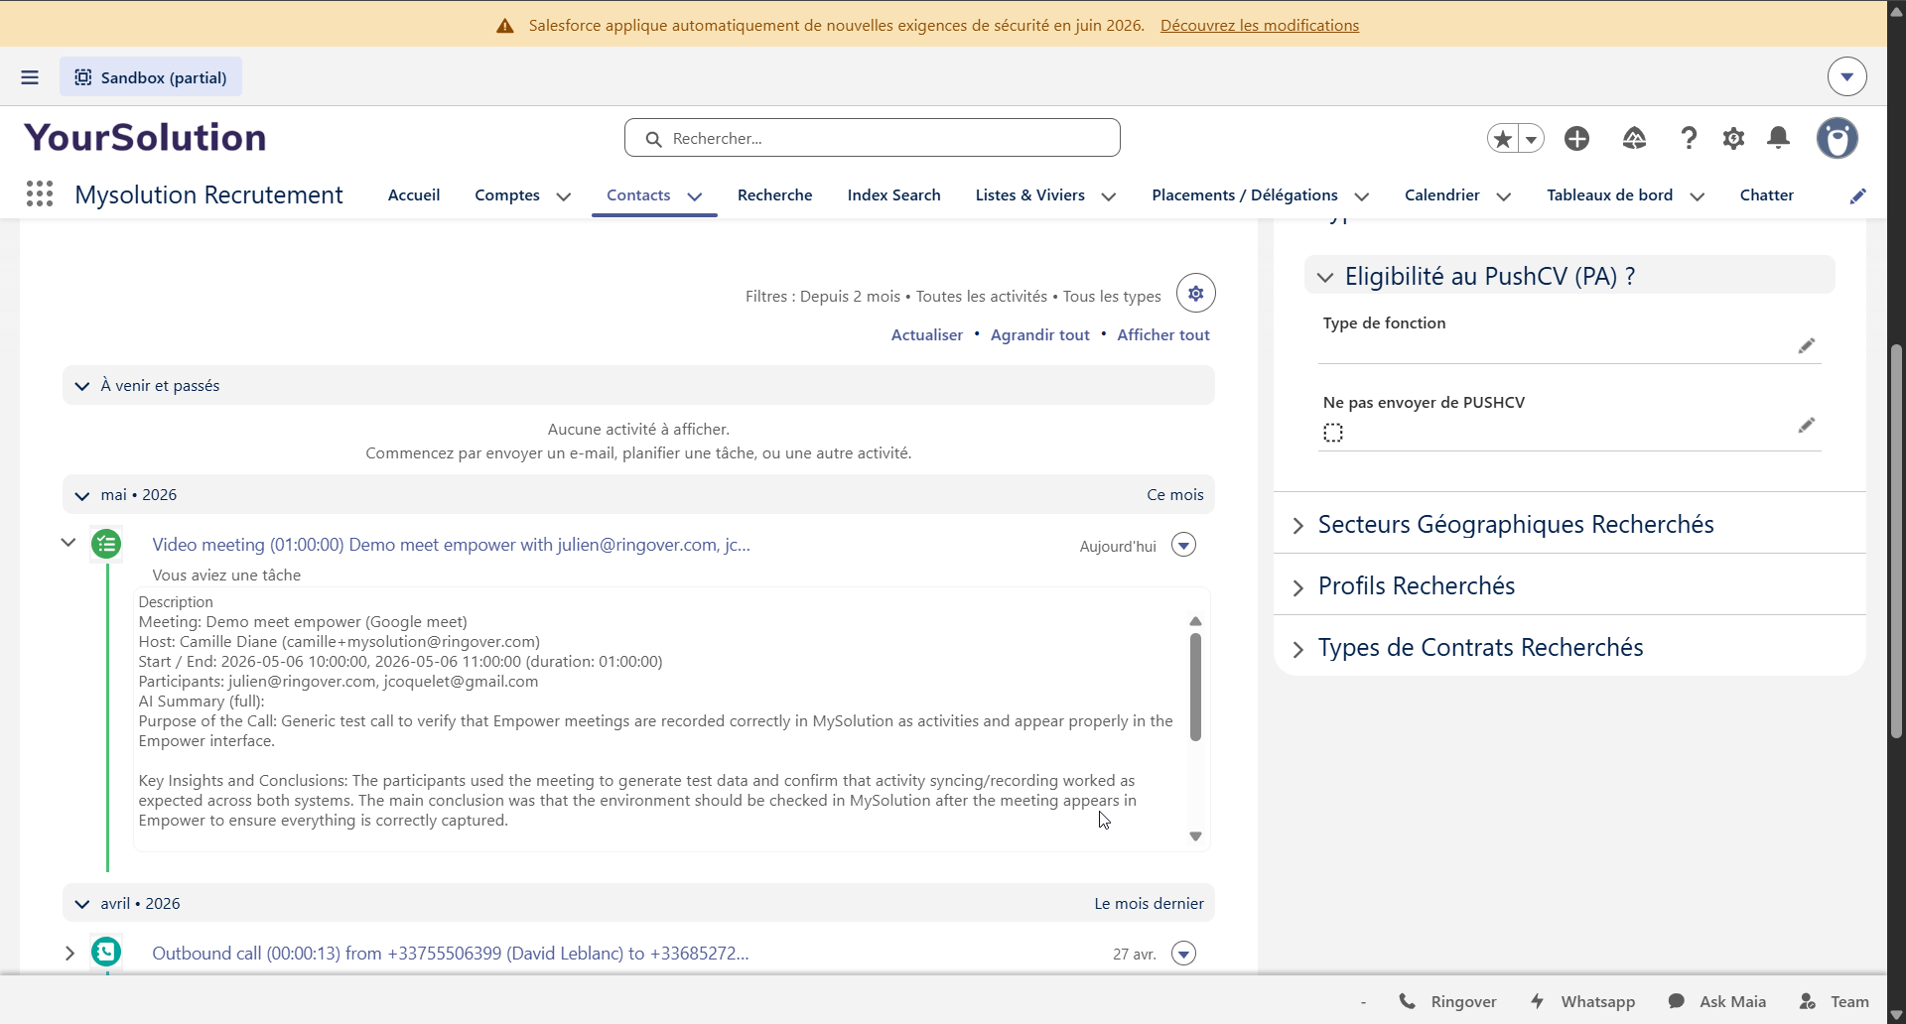Click the description scrollbar down arrow

[x=1195, y=836]
